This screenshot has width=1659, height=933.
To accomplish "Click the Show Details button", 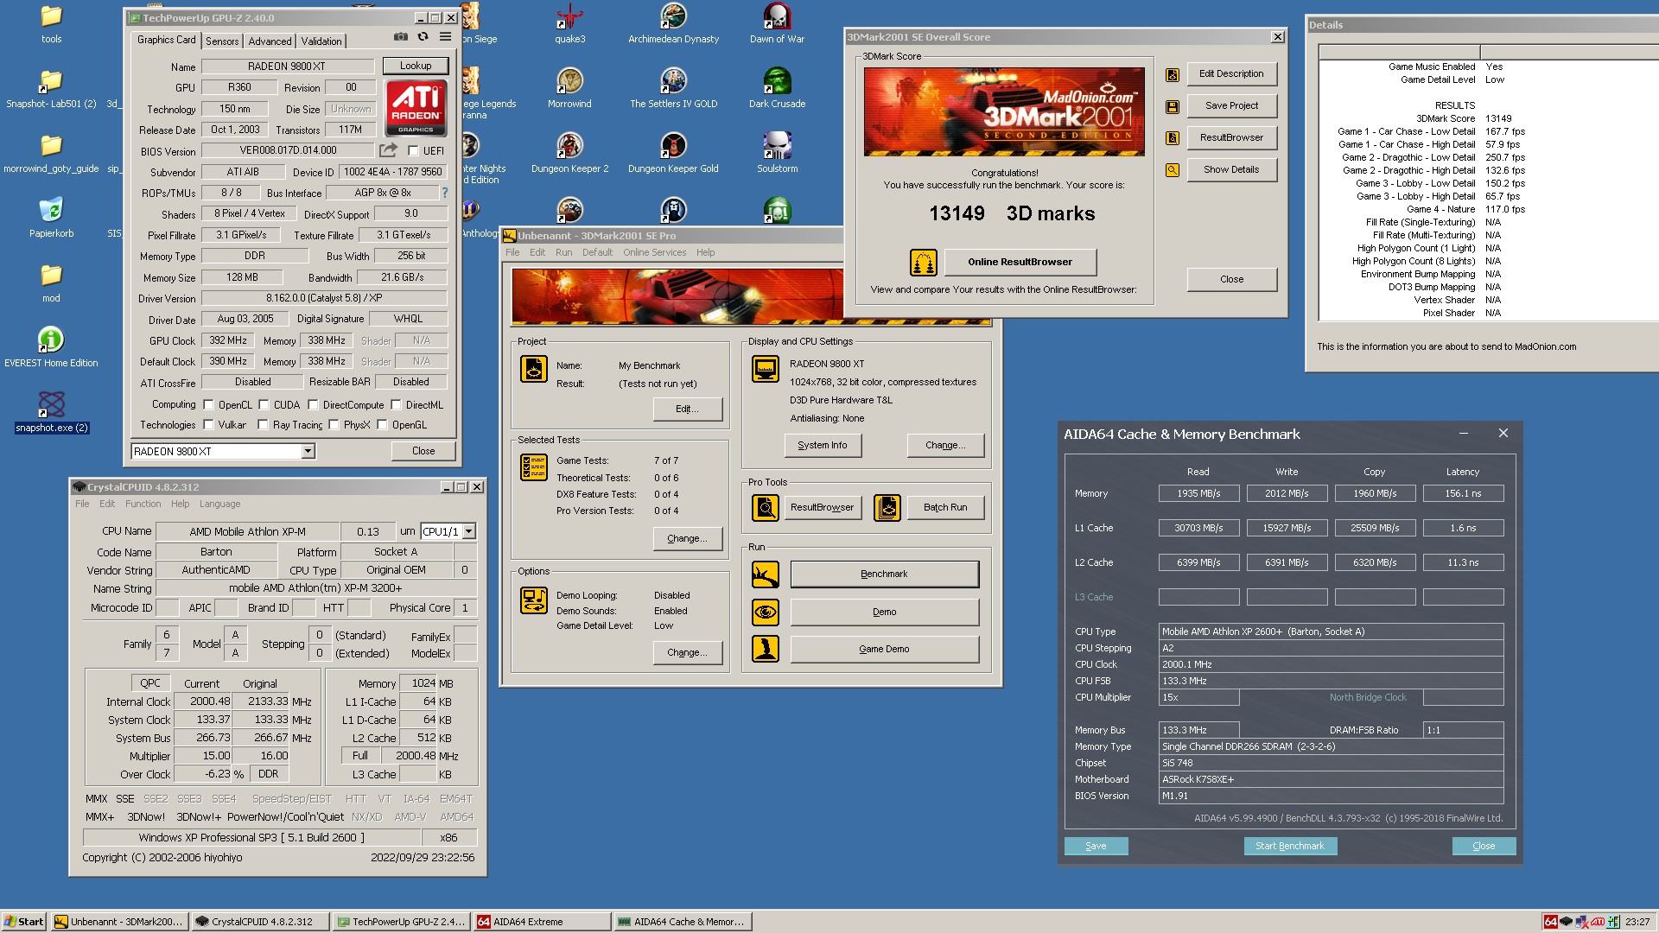I will coord(1231,169).
